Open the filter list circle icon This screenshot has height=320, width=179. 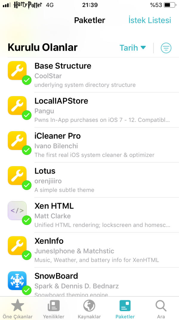pyautogui.click(x=166, y=48)
